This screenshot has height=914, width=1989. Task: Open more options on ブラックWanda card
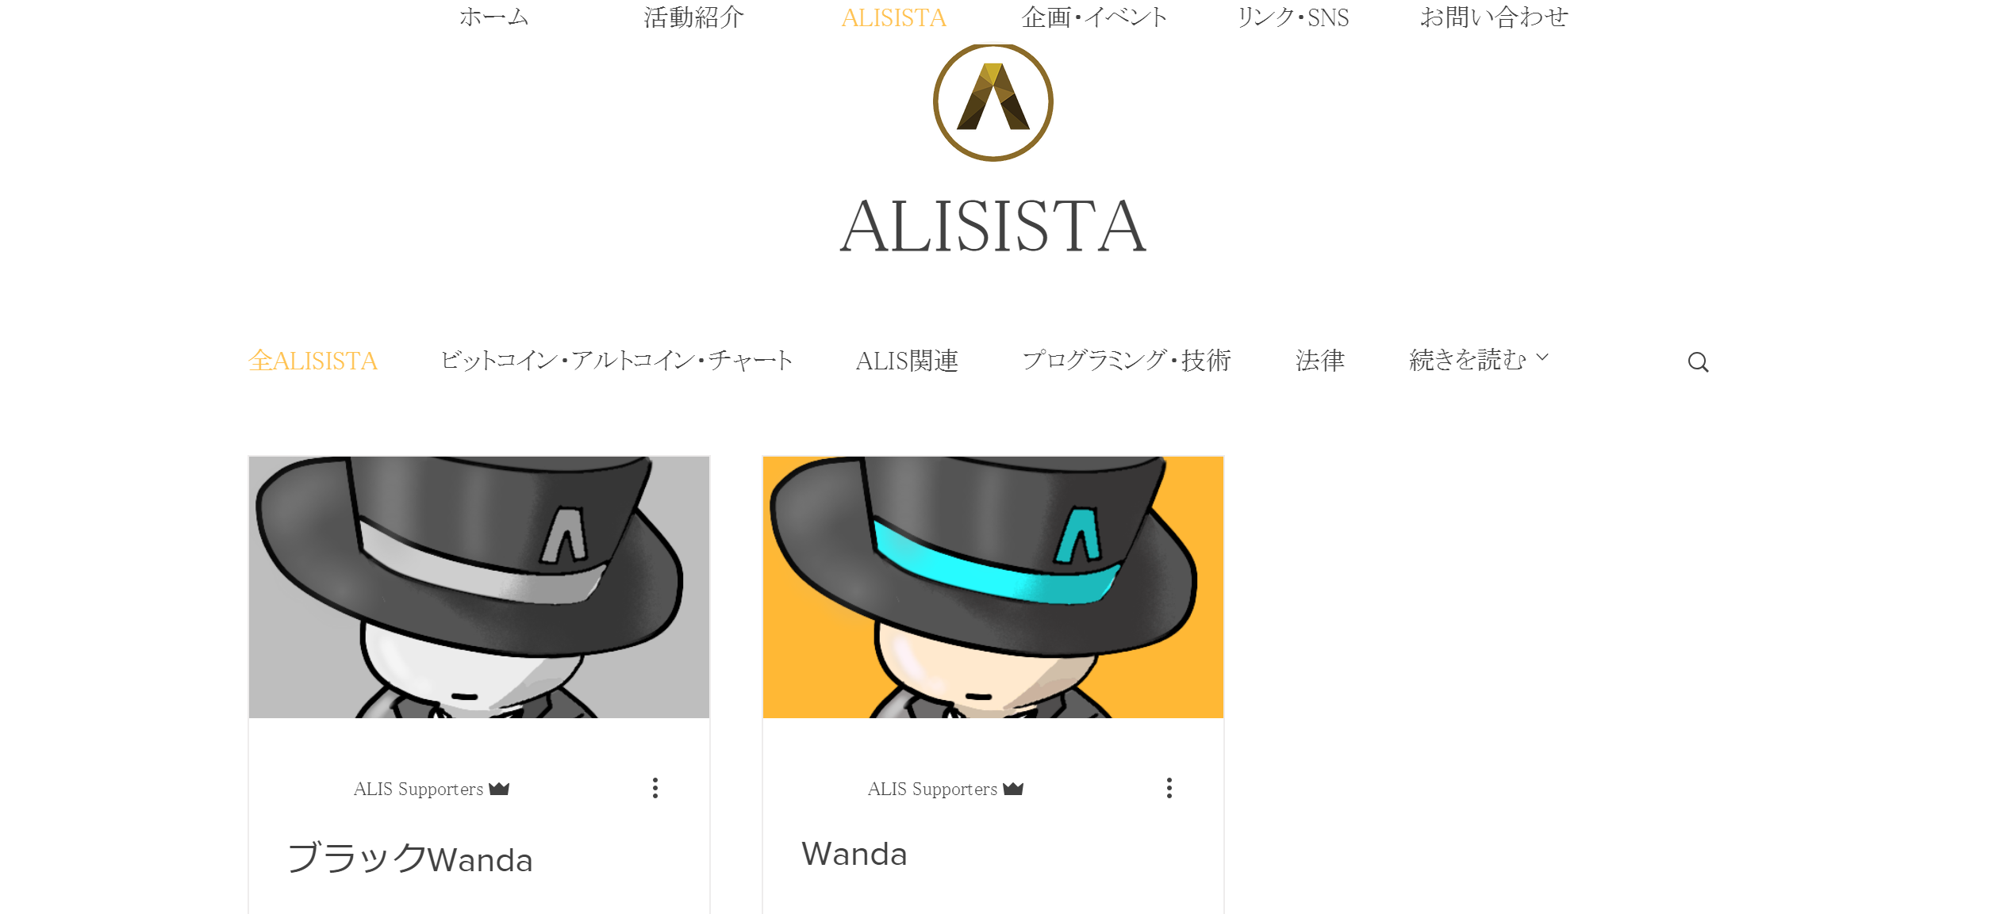[655, 788]
